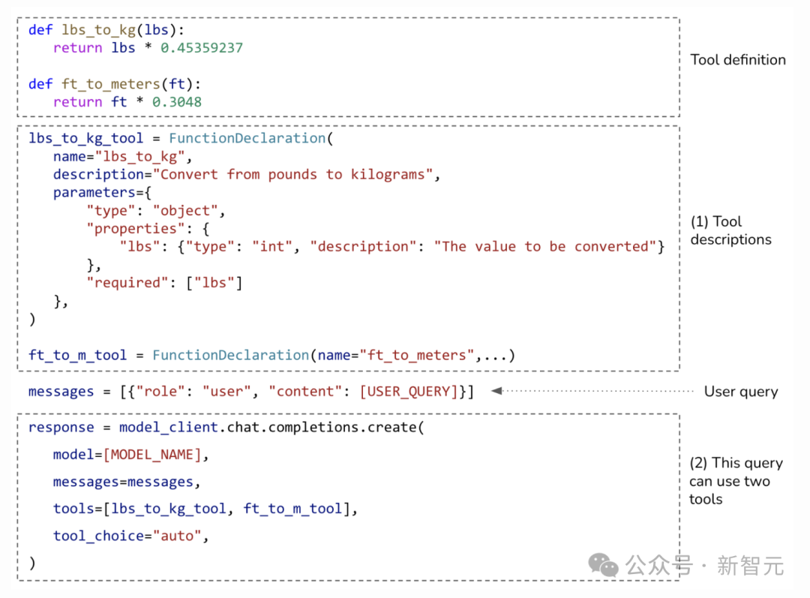The height and width of the screenshot is (598, 810).
Task: Click the 'tools=[lbs_to_kg_tool, ft_to_m_tool],' line
Action: click(205, 509)
